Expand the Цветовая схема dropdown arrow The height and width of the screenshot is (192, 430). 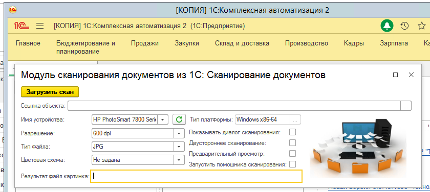coord(179,160)
